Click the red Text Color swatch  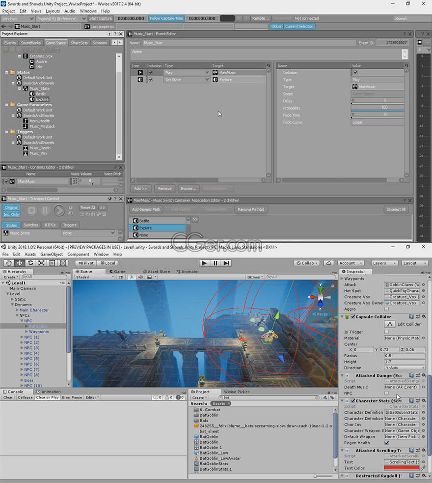tap(402, 468)
